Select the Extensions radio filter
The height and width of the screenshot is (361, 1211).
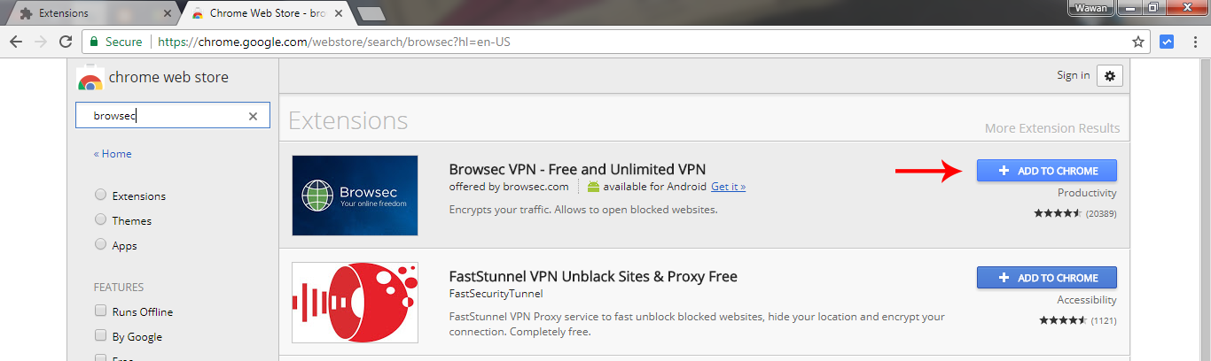[x=101, y=196]
